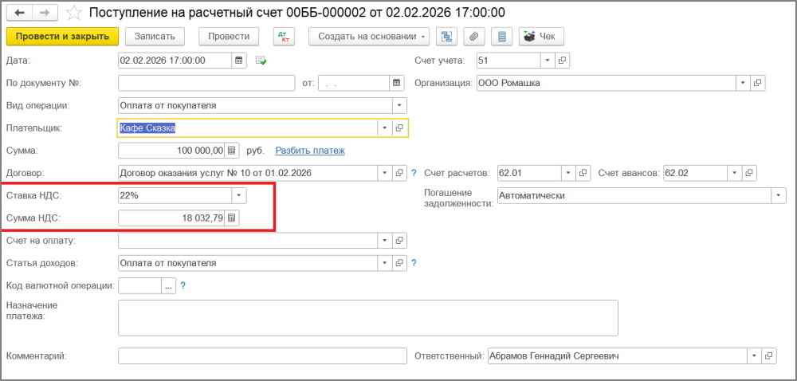The width and height of the screenshot is (797, 381).
Task: Open the Кафе Сказка payer card
Action: (399, 128)
